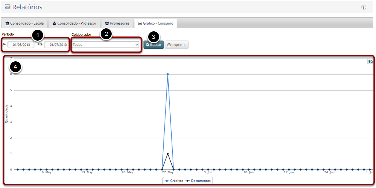Click the info icon at top right
Viewport: 376px width, 188px height.
coord(364,7)
